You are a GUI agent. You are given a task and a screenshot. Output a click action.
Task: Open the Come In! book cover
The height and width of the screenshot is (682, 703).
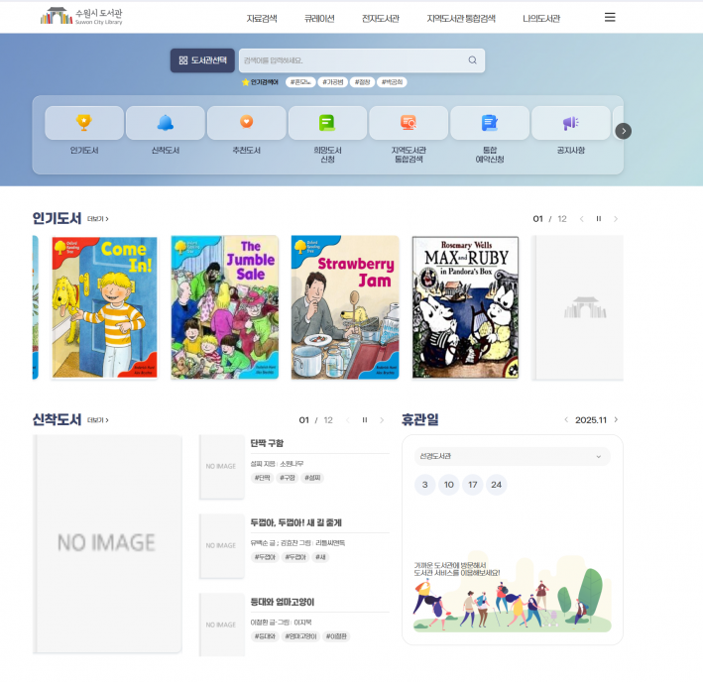point(105,307)
